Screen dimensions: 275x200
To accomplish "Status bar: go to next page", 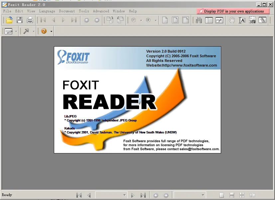I will click(133, 195).
